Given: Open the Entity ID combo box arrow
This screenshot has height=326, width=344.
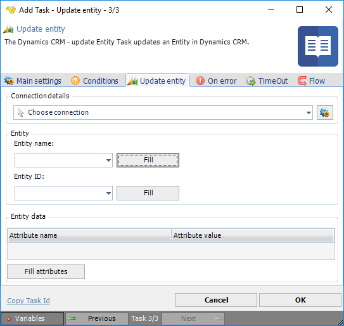Looking at the screenshot, I should point(108,193).
